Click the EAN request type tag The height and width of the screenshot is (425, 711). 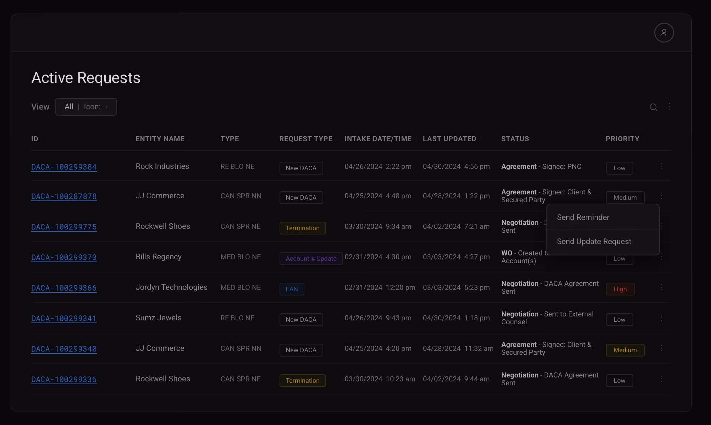click(292, 289)
